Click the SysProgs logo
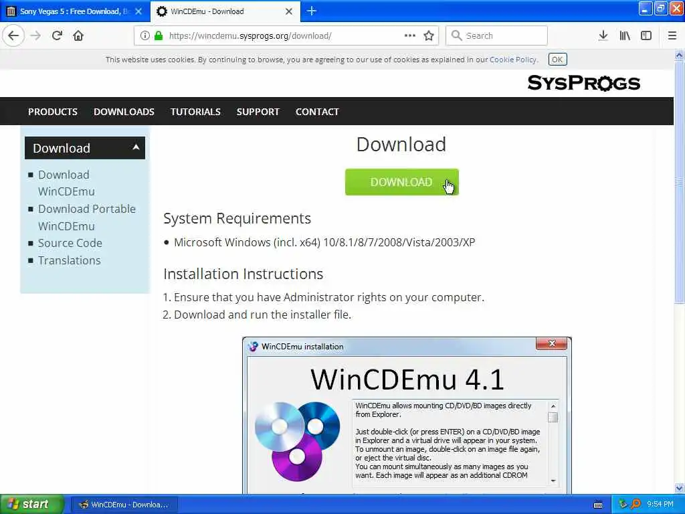Image resolution: width=685 pixels, height=514 pixels. 583,83
